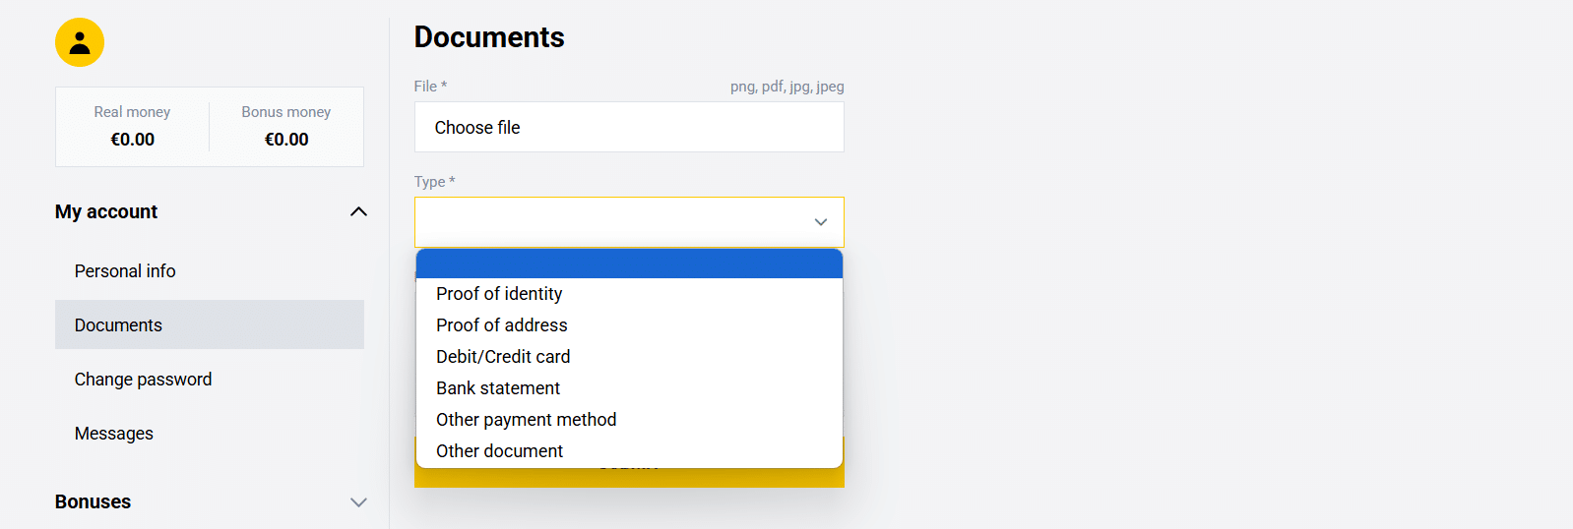Click the My account heading

point(106,211)
